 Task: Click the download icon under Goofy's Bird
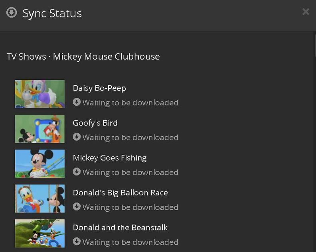(x=77, y=137)
